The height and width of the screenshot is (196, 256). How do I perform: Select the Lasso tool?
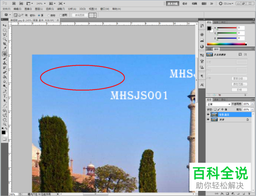(5, 35)
